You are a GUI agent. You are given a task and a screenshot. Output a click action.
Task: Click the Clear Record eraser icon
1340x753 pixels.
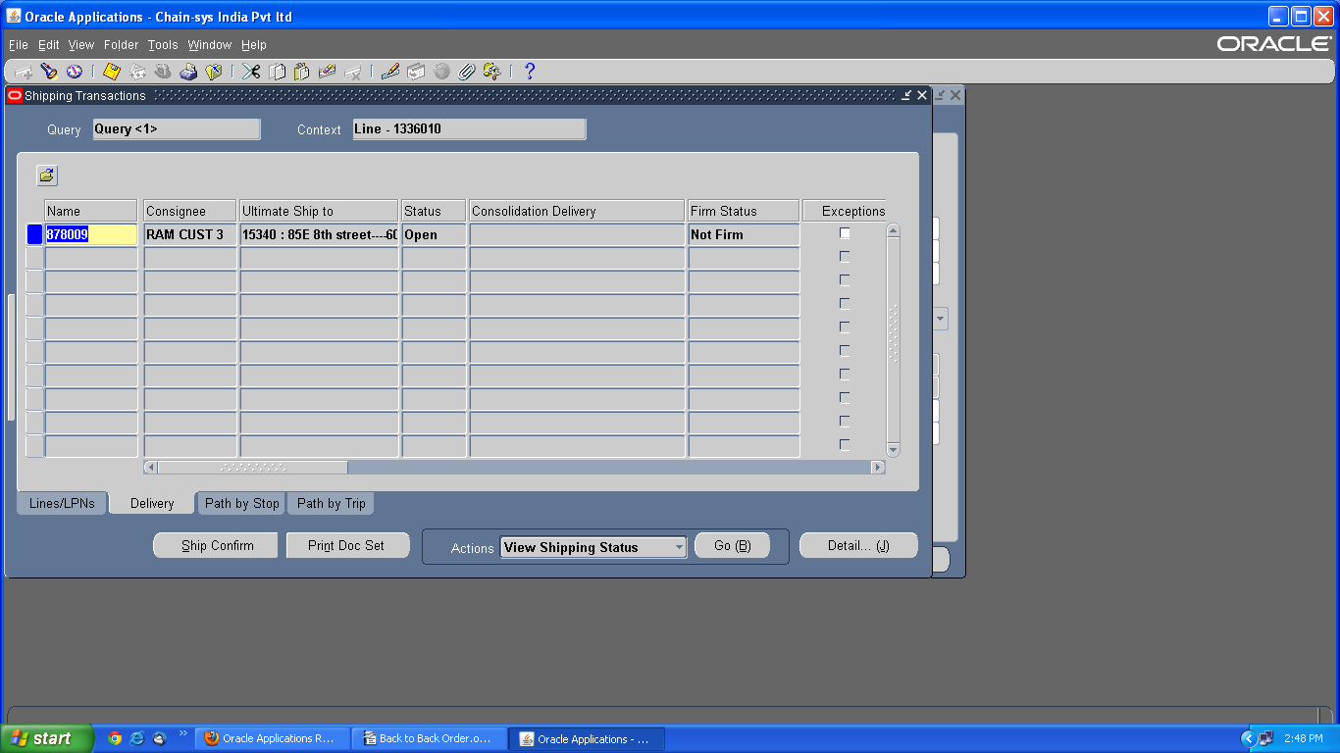(328, 72)
